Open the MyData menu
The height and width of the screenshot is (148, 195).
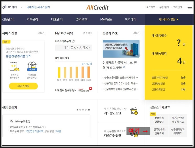point(106,19)
